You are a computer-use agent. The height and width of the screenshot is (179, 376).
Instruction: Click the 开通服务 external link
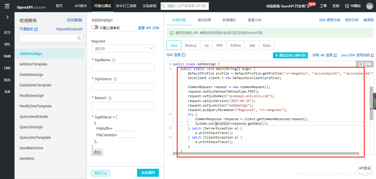tap(29, 29)
